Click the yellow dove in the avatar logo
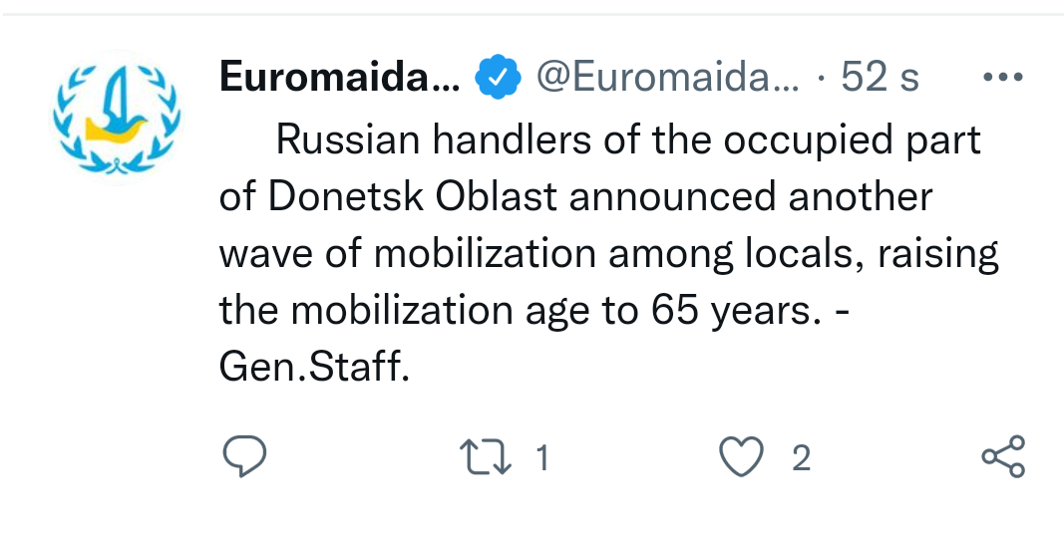The height and width of the screenshot is (541, 1064). (116, 129)
